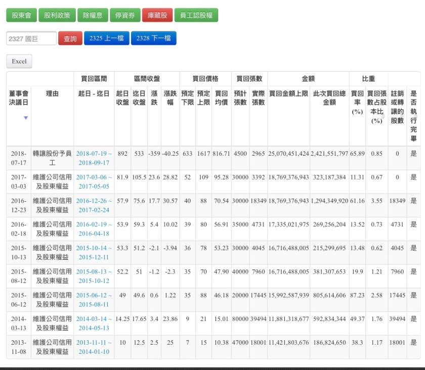This screenshot has height=370, width=425.
Task: Select the 除權息 tab
Action: (x=93, y=15)
